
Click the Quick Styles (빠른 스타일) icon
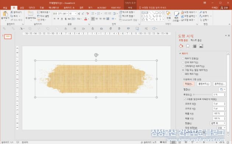coord(176,14)
